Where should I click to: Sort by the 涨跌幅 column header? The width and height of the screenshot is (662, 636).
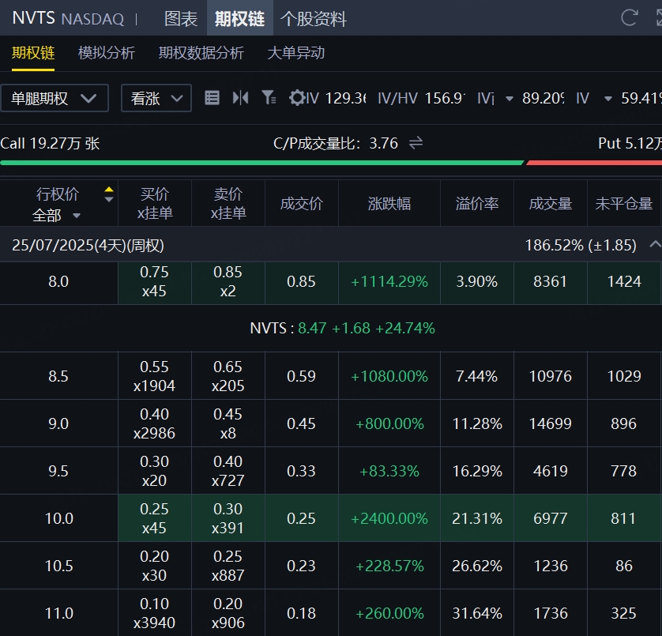tap(389, 204)
